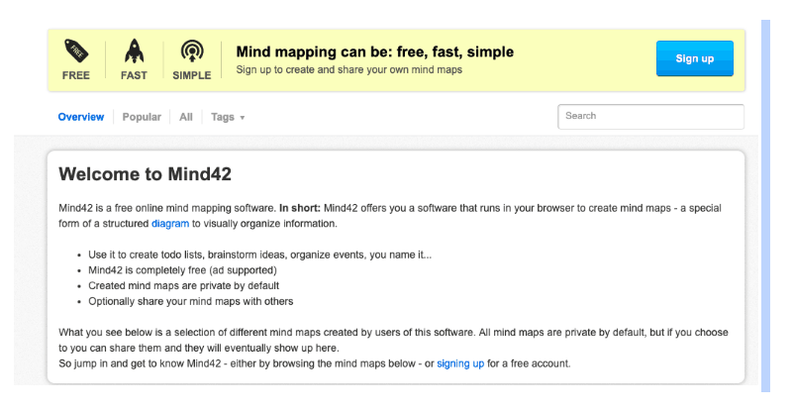
Task: Click the bullet 'Optionally share your mind maps'
Action: pos(191,301)
